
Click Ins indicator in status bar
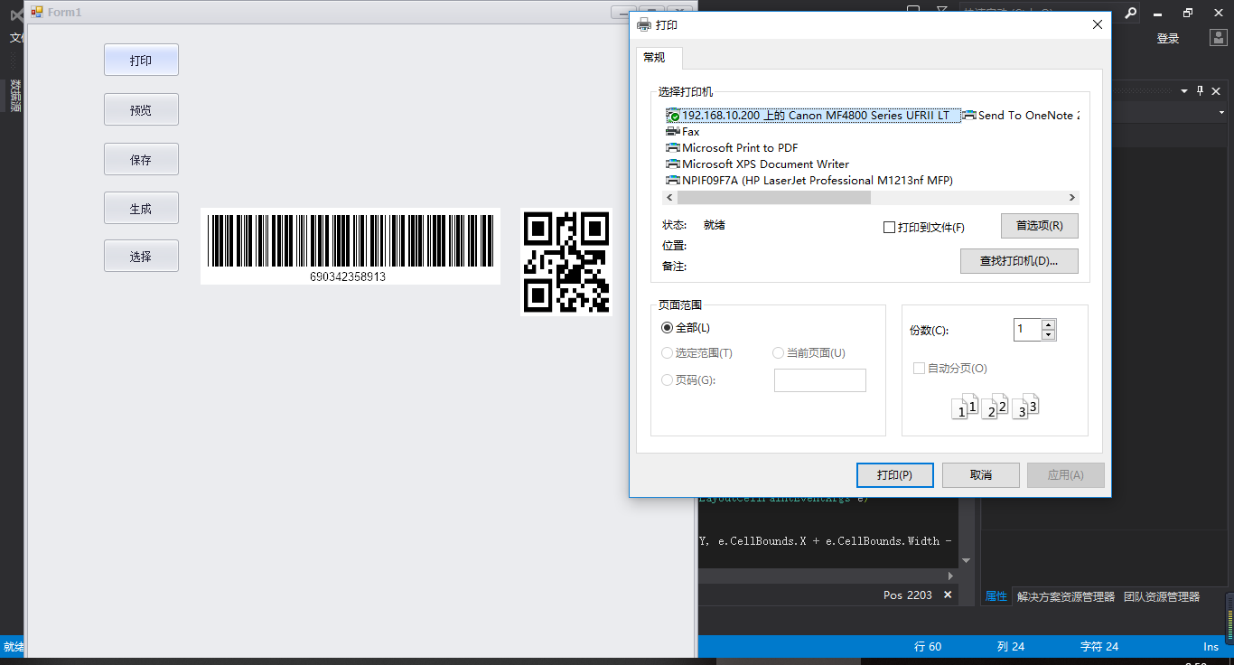click(x=1211, y=646)
